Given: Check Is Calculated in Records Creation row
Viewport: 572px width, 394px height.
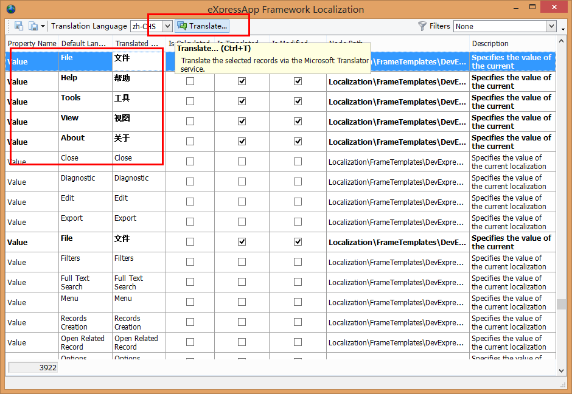Looking at the screenshot, I should tap(190, 322).
